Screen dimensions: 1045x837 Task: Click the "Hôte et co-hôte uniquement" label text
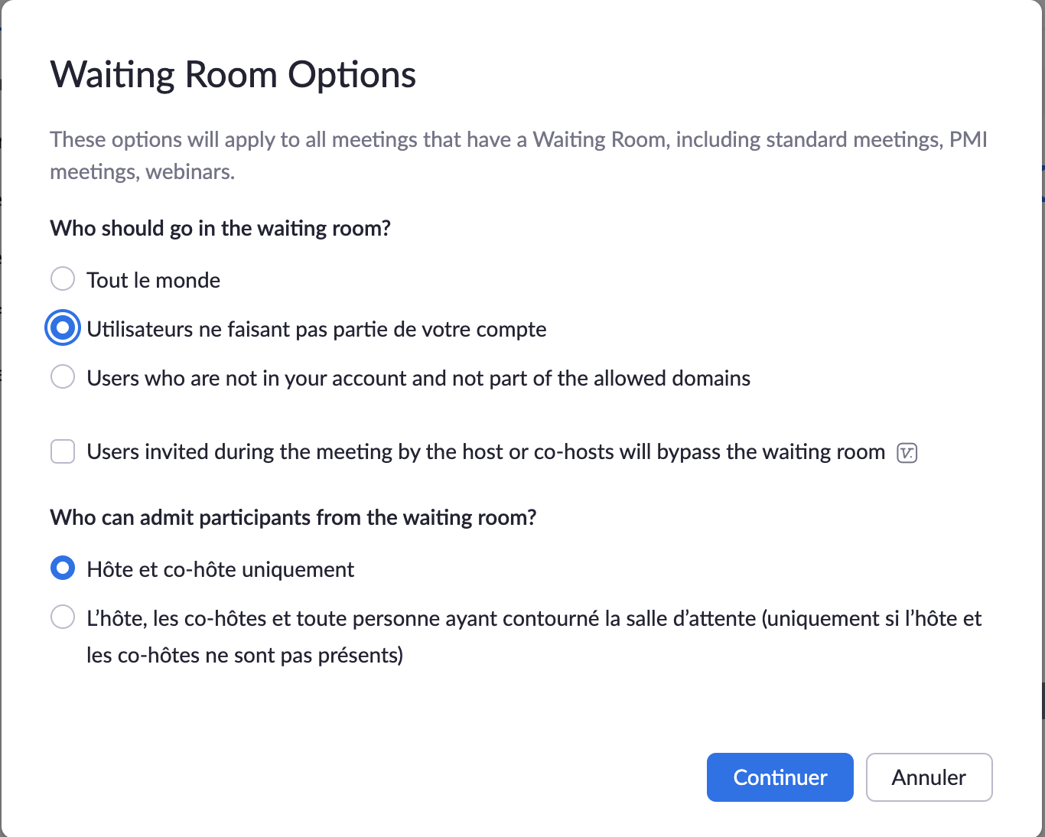click(x=220, y=570)
